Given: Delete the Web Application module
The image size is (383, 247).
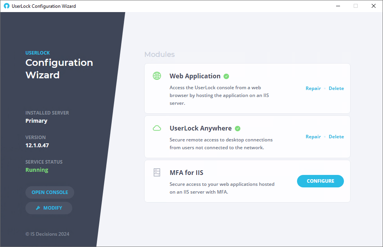Looking at the screenshot, I should click(x=336, y=88).
